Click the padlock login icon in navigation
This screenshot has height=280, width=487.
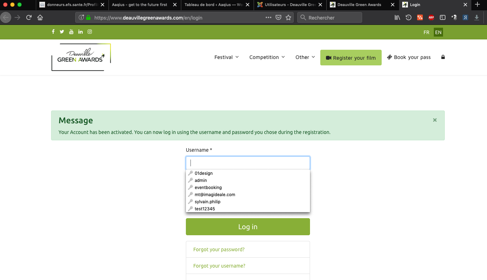[x=443, y=57]
